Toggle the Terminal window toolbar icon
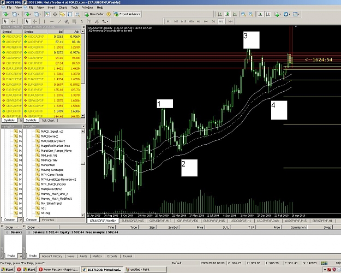This screenshot has height=273, width=341. pyautogui.click(x=70, y=14)
